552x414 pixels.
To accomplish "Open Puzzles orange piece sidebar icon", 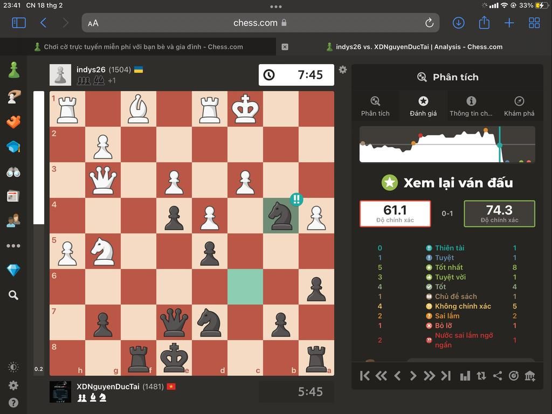I will pyautogui.click(x=13, y=96).
